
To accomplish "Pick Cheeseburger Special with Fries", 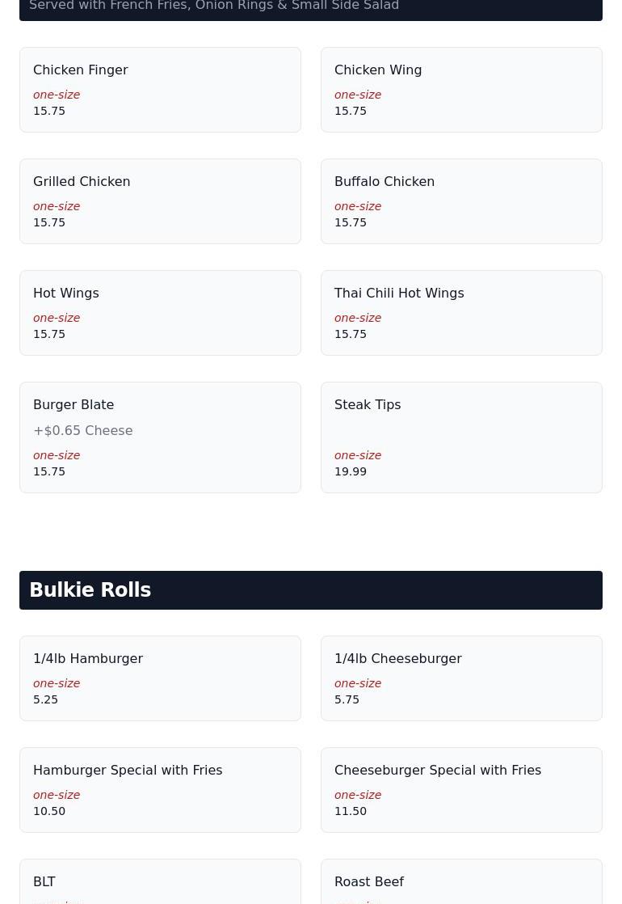I will [461, 791].
